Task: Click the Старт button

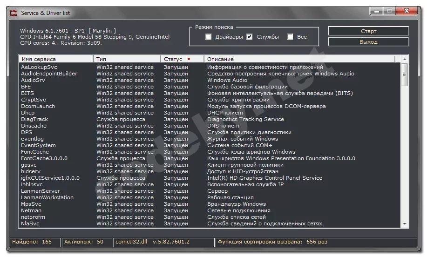Action: coord(368,31)
